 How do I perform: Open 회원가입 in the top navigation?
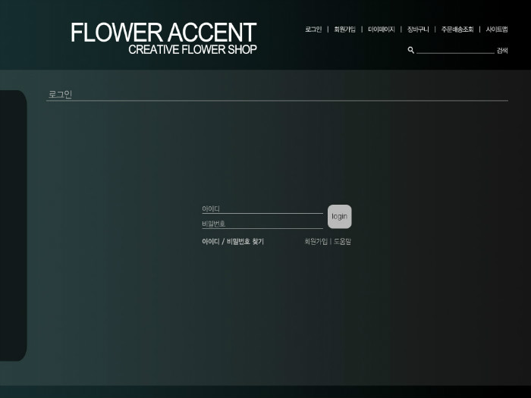(x=344, y=30)
